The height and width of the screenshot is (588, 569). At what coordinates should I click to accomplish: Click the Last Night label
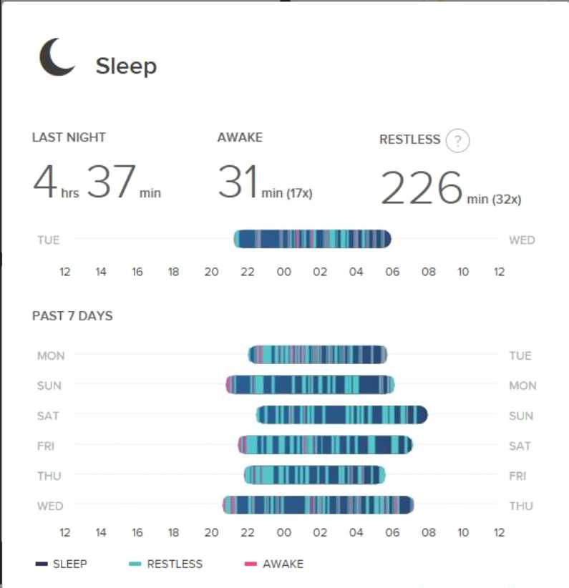[69, 137]
